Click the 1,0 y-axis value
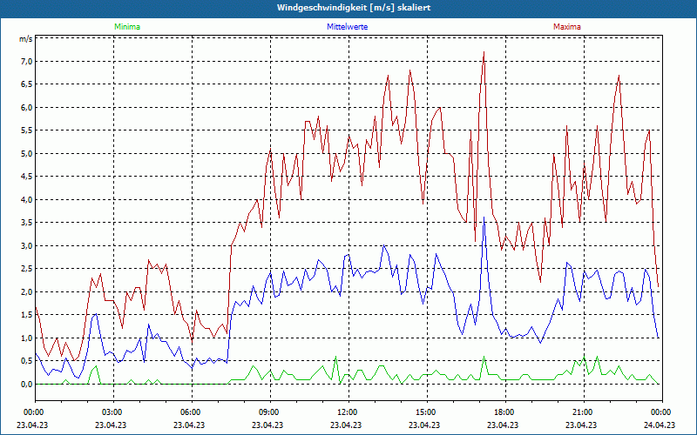This screenshot has height=435, width=697. point(26,338)
